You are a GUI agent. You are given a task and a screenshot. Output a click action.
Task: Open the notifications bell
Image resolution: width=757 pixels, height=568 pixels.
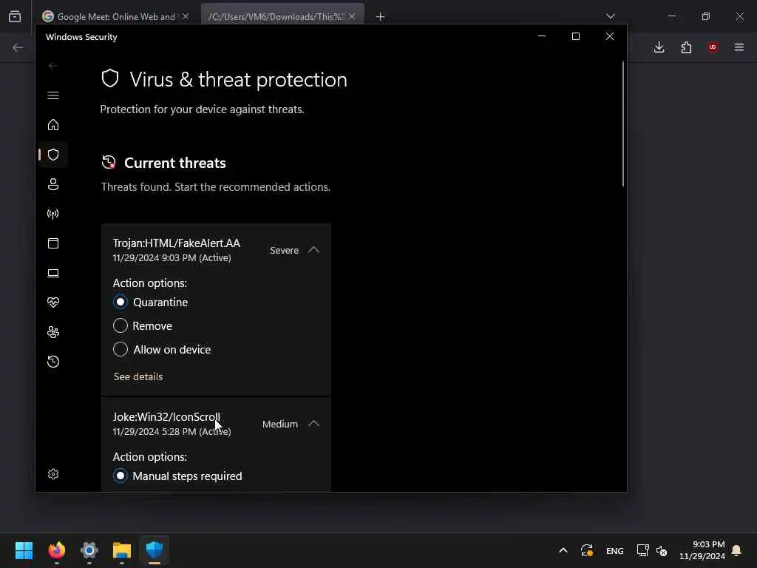(736, 550)
